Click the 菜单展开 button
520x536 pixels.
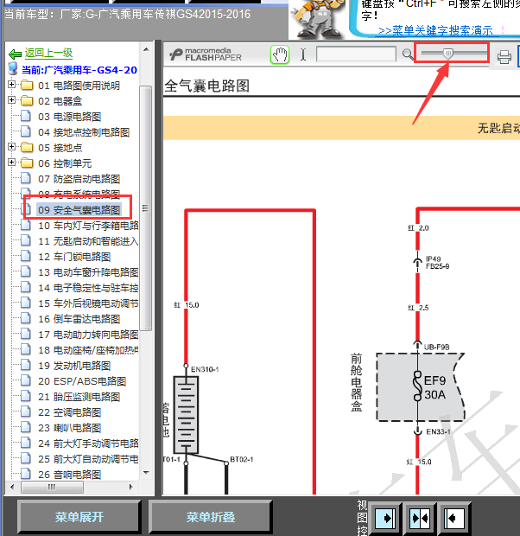click(x=79, y=517)
